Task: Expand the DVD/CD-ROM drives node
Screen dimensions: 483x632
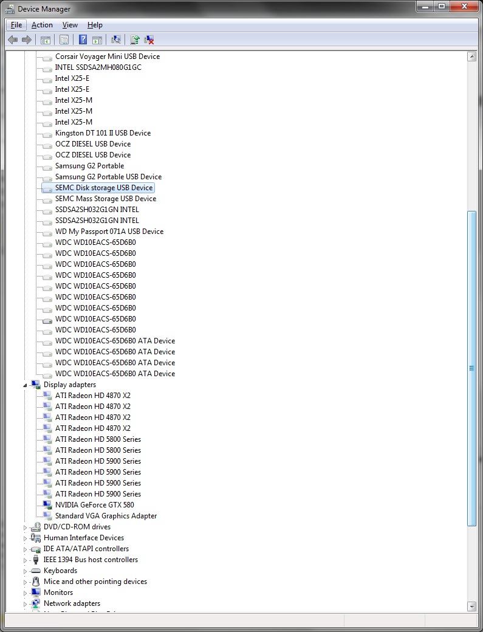Action: (x=25, y=527)
